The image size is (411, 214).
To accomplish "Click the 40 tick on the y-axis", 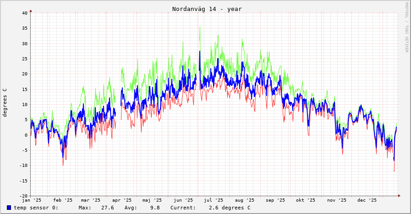I will pos(24,13).
